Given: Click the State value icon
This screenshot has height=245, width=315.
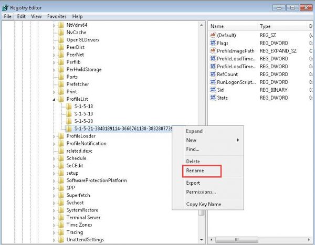Looking at the screenshot, I should pyautogui.click(x=213, y=98).
